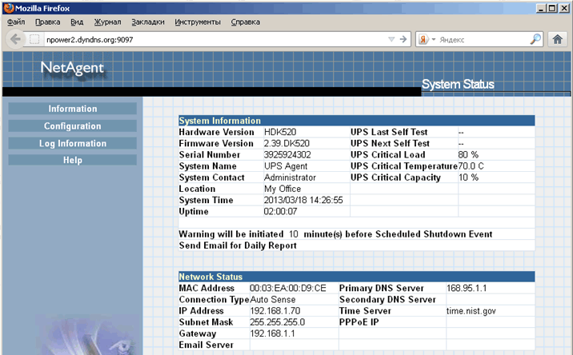The width and height of the screenshot is (573, 355).
Task: Open the Help sidebar section
Action: pyautogui.click(x=72, y=160)
